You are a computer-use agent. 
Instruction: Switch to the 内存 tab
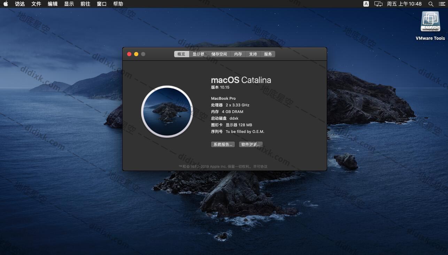click(x=238, y=54)
